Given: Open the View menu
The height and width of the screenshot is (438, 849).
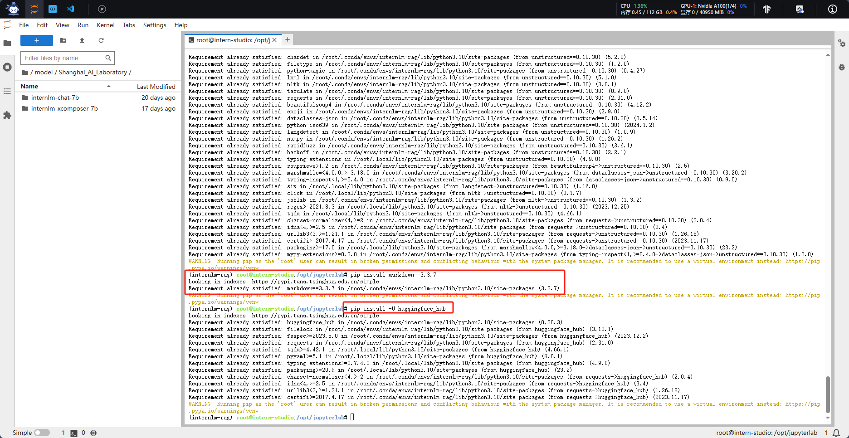Looking at the screenshot, I should pos(63,25).
